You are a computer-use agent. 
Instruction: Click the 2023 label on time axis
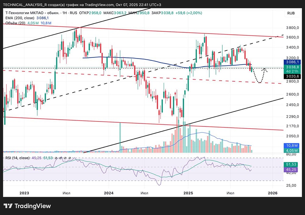tap(24, 193)
